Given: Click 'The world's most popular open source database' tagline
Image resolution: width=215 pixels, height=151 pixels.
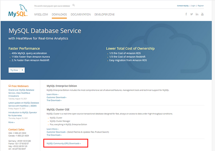Looking at the screenshot, I should [52, 6].
